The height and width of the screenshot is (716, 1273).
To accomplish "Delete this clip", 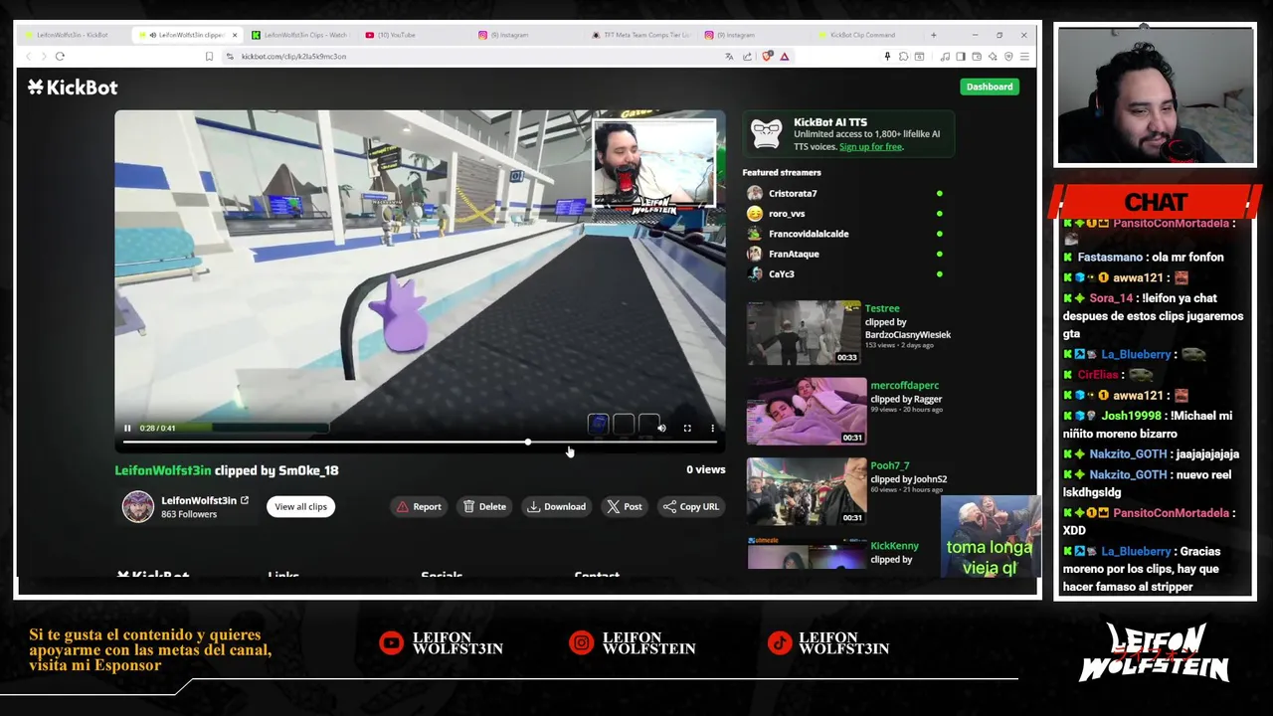I will point(484,506).
